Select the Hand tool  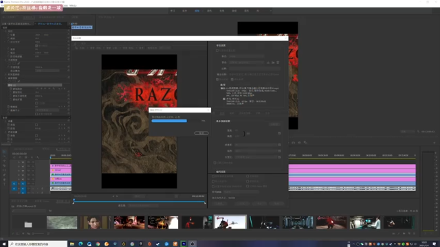coord(4,180)
